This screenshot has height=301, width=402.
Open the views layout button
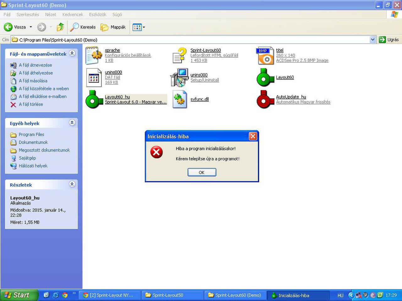pyautogui.click(x=137, y=27)
